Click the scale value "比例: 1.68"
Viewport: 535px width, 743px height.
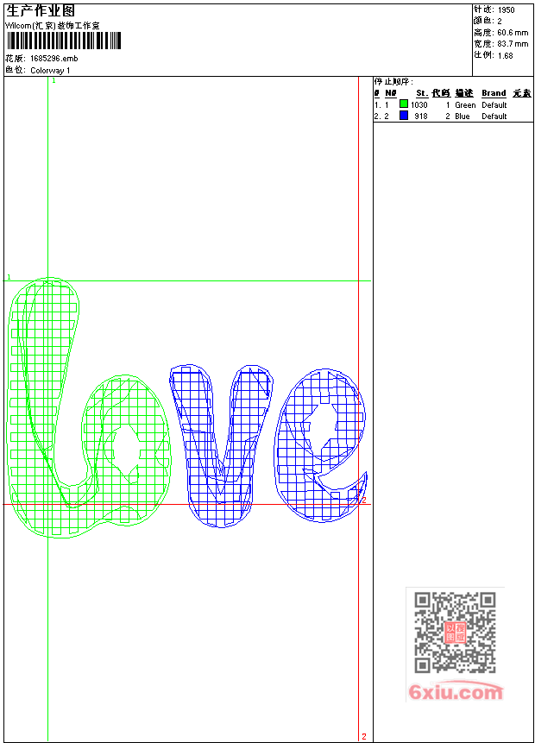(494, 55)
